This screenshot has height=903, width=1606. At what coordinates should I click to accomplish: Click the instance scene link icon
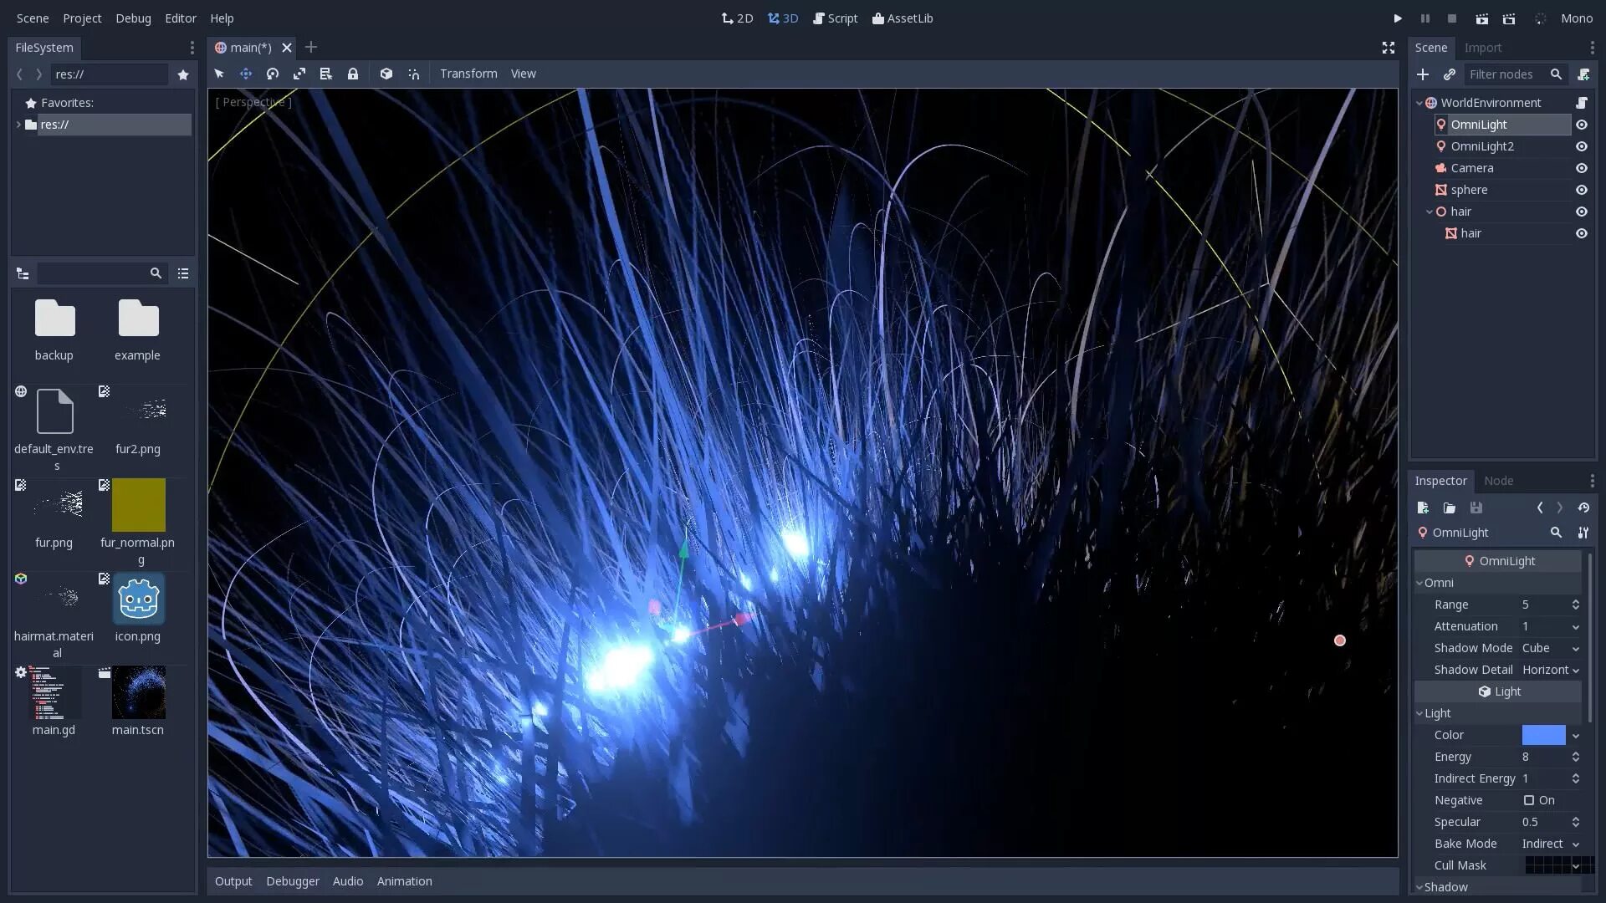point(1450,74)
